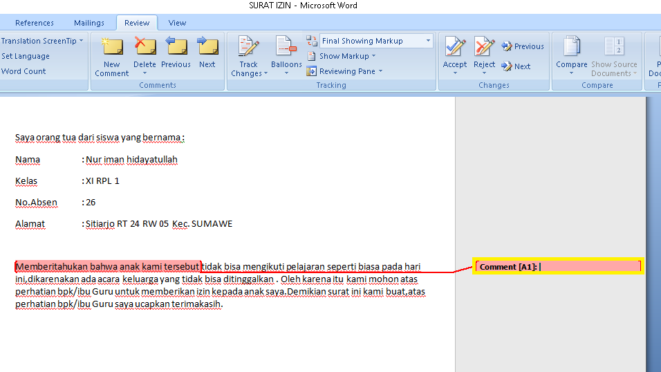661x372 pixels.
Task: Click the Set Language button
Action: pyautogui.click(x=26, y=56)
